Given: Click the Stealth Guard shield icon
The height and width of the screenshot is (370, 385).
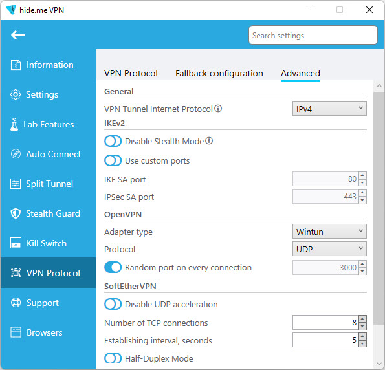Looking at the screenshot, I should coord(16,213).
